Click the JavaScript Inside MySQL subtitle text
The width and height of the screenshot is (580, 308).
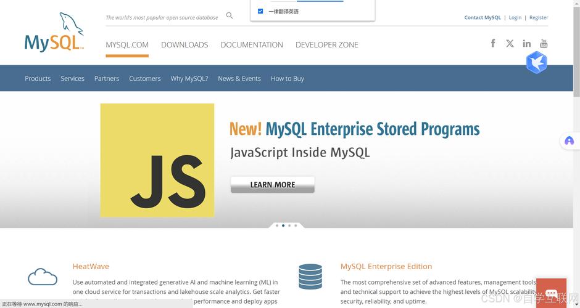[300, 153]
